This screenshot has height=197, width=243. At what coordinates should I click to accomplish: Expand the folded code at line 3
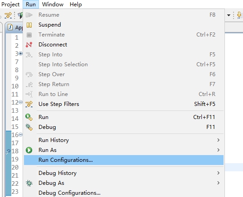[x=20, y=53]
